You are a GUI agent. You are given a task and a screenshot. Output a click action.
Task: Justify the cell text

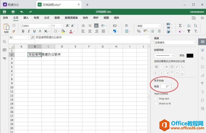[103, 31]
